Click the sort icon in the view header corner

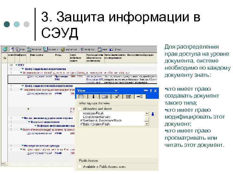(x=5, y=58)
